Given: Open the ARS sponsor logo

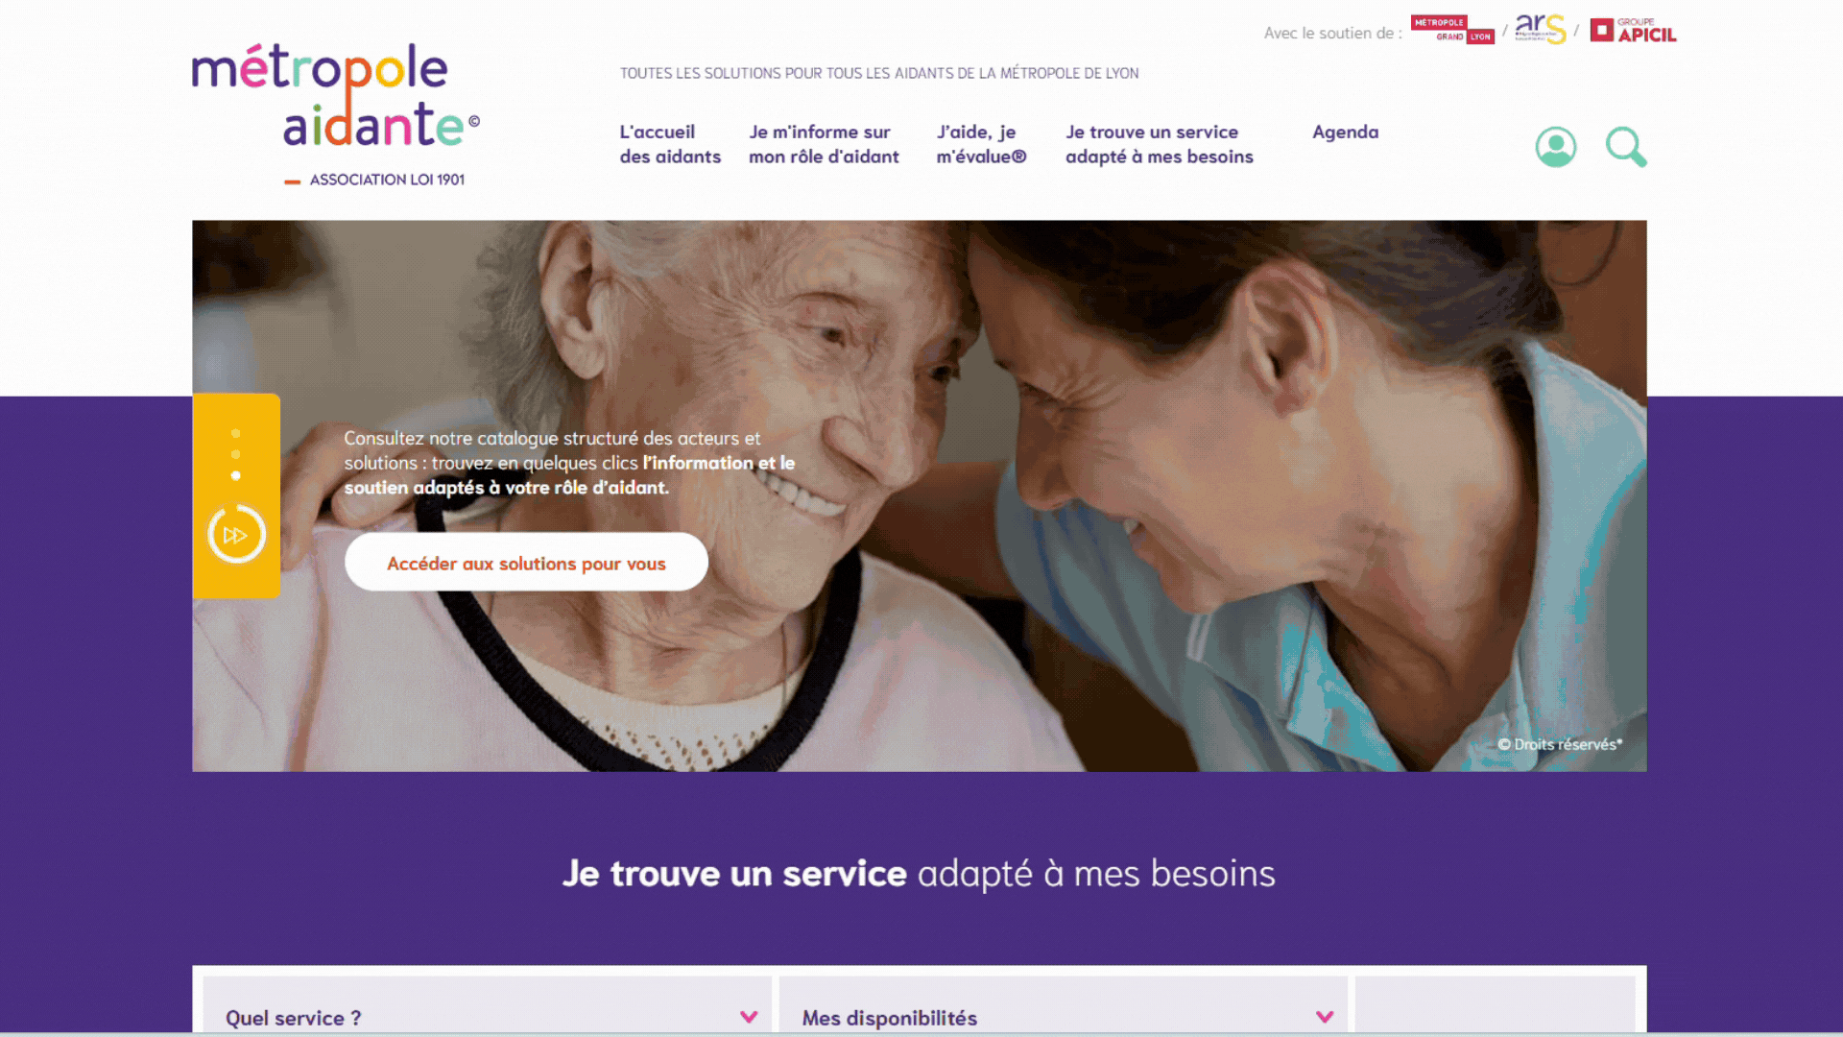Looking at the screenshot, I should tap(1540, 30).
